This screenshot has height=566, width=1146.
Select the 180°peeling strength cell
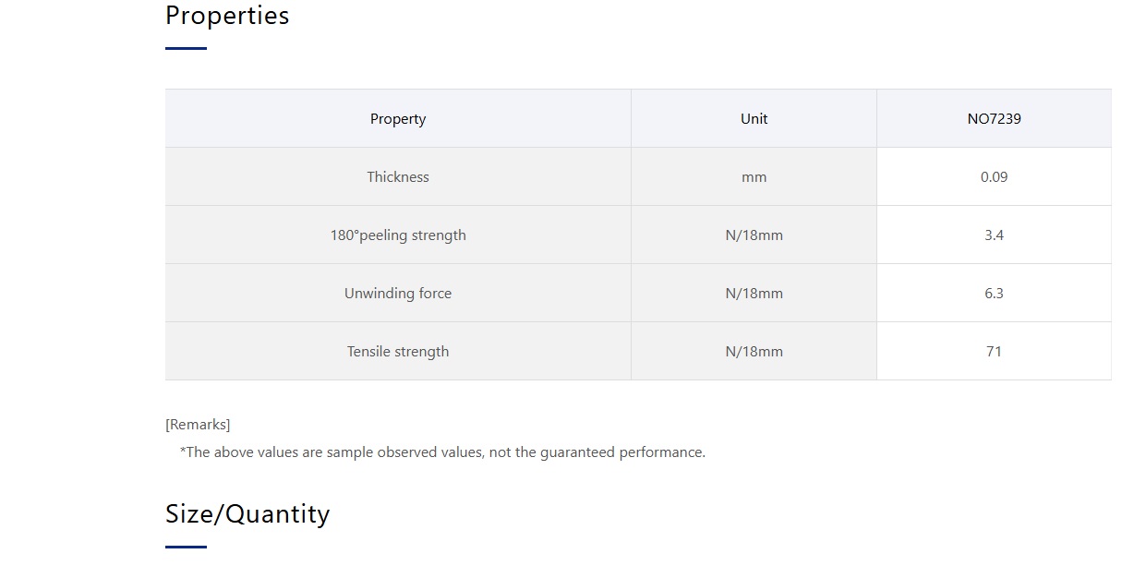click(x=398, y=235)
